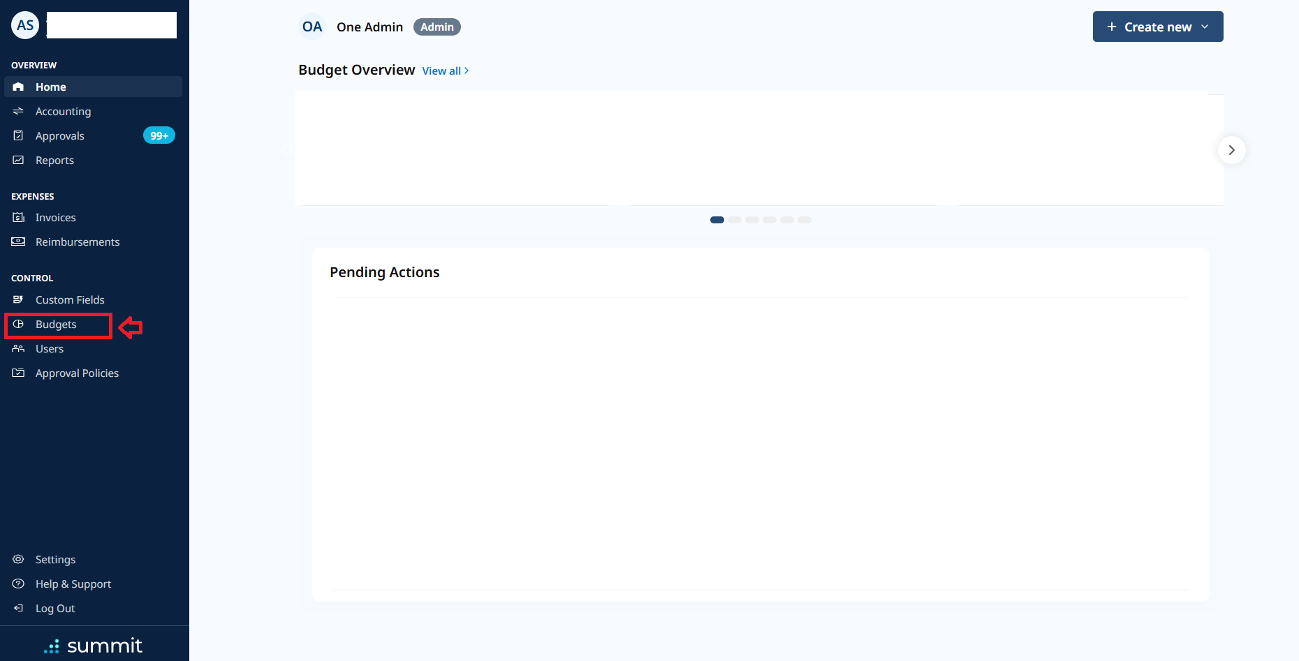
Task: Click the summit logo
Action: 93,646
